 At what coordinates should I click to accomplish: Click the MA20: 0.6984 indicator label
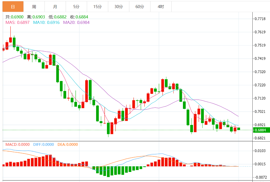tap(76, 23)
